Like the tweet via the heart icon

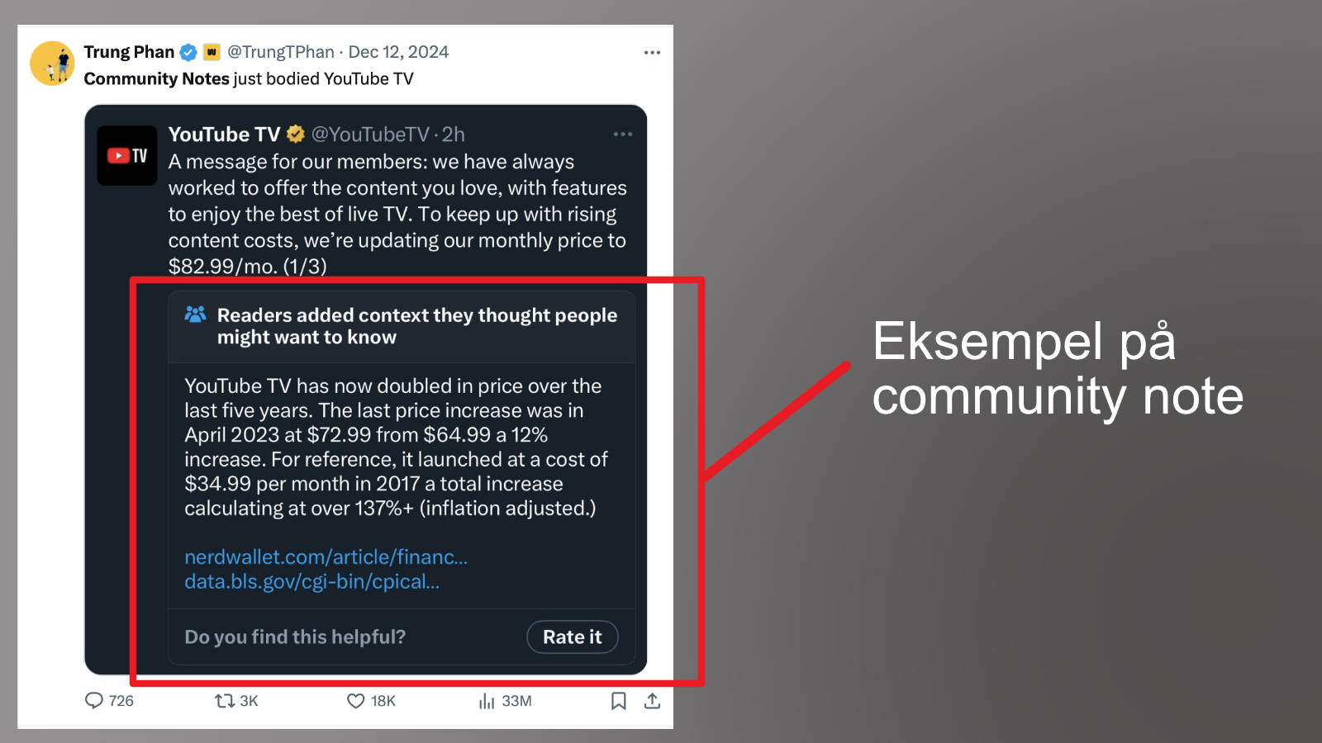pos(355,701)
